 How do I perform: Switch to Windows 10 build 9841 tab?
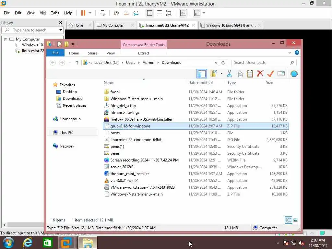pyautogui.click(x=231, y=25)
